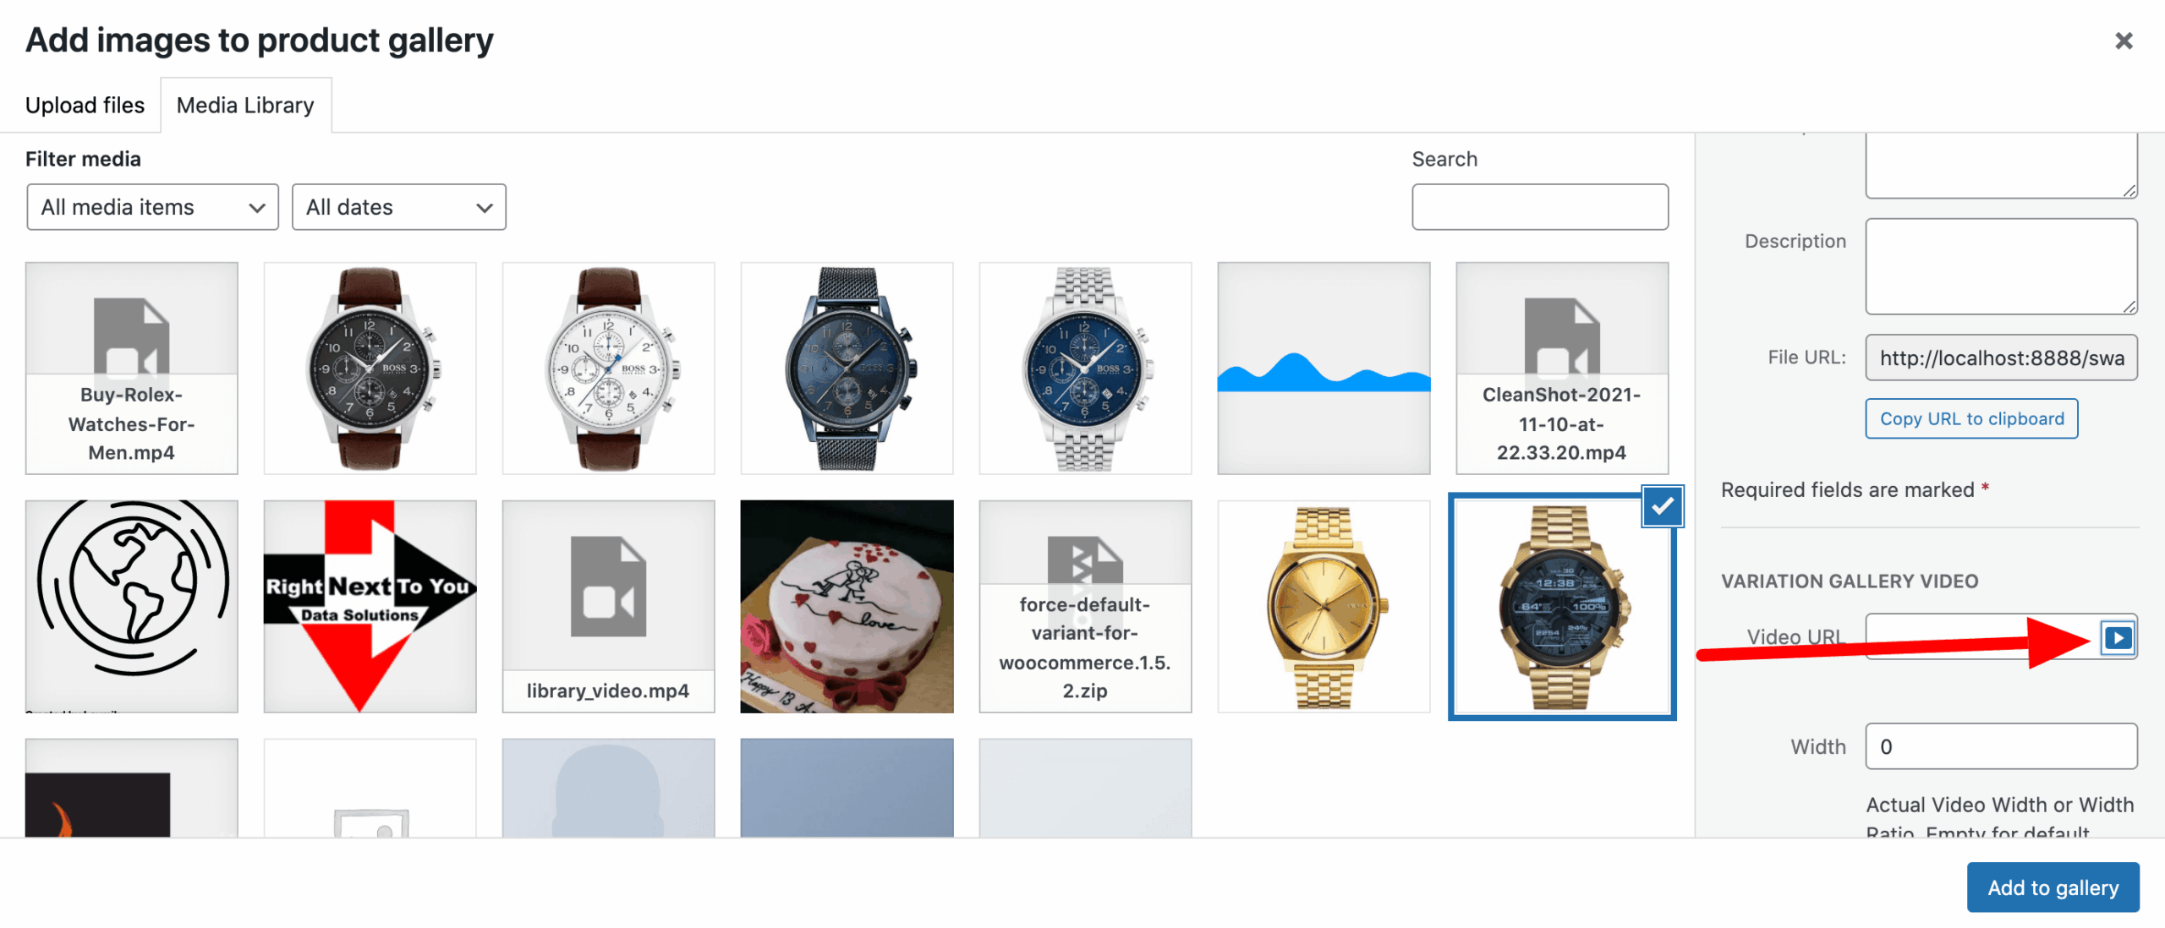Click the Description text area

(x=2002, y=267)
